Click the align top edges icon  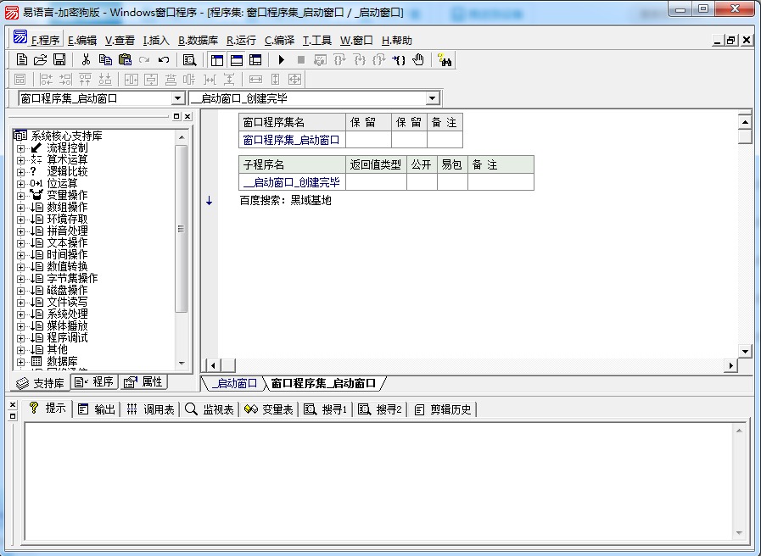tap(85, 79)
